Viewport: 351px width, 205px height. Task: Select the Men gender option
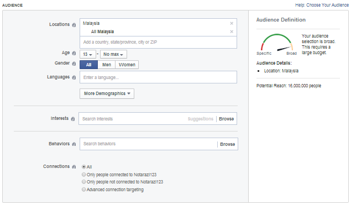tap(107, 65)
